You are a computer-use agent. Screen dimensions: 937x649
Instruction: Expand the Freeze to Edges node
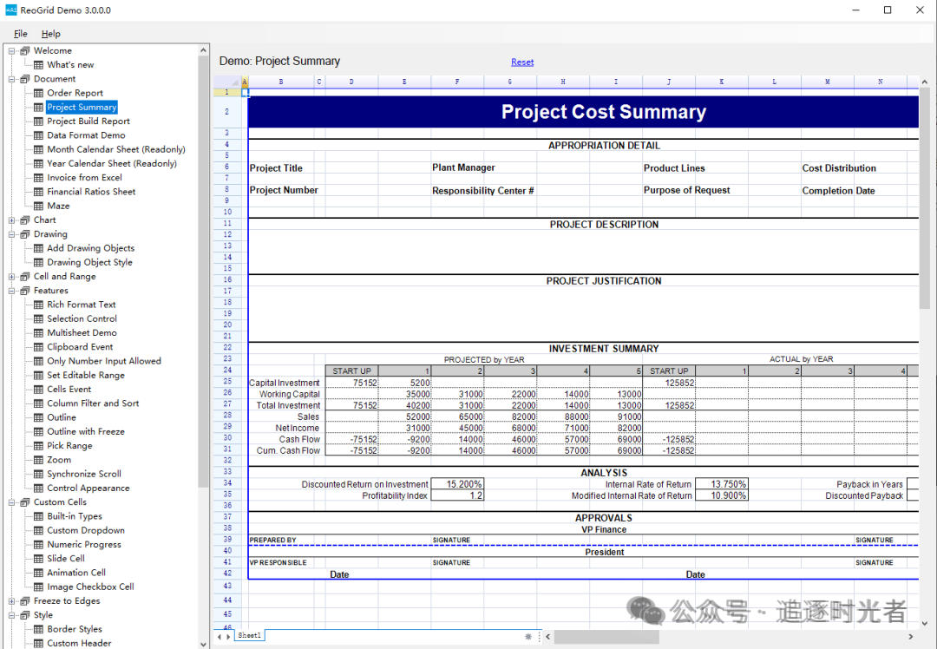12,601
